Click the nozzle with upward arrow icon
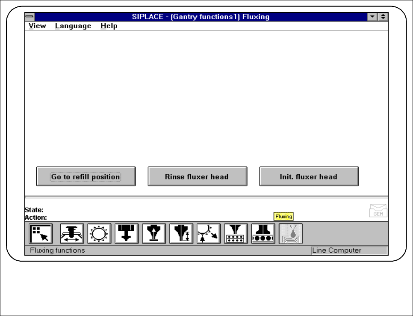Screen dimensions: 413x316 [154, 234]
